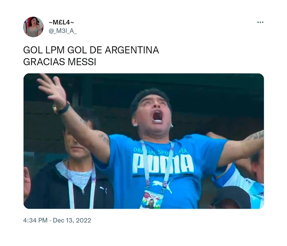Click the white PUMA lettering on blue shirt

click(x=163, y=164)
